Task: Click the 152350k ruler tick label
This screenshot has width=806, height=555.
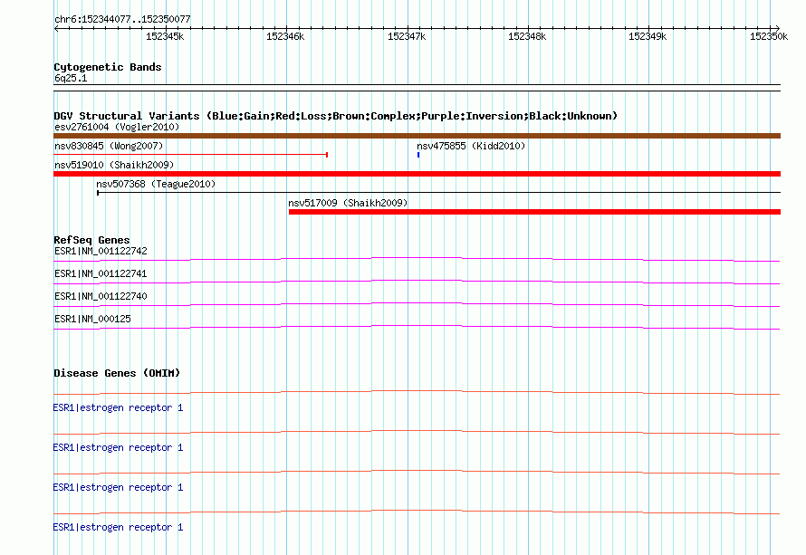Action: pos(769,36)
